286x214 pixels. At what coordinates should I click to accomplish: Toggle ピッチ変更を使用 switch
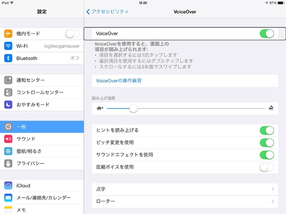pyautogui.click(x=267, y=143)
